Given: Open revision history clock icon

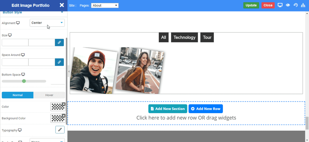Looking at the screenshot, I should pos(295,5).
